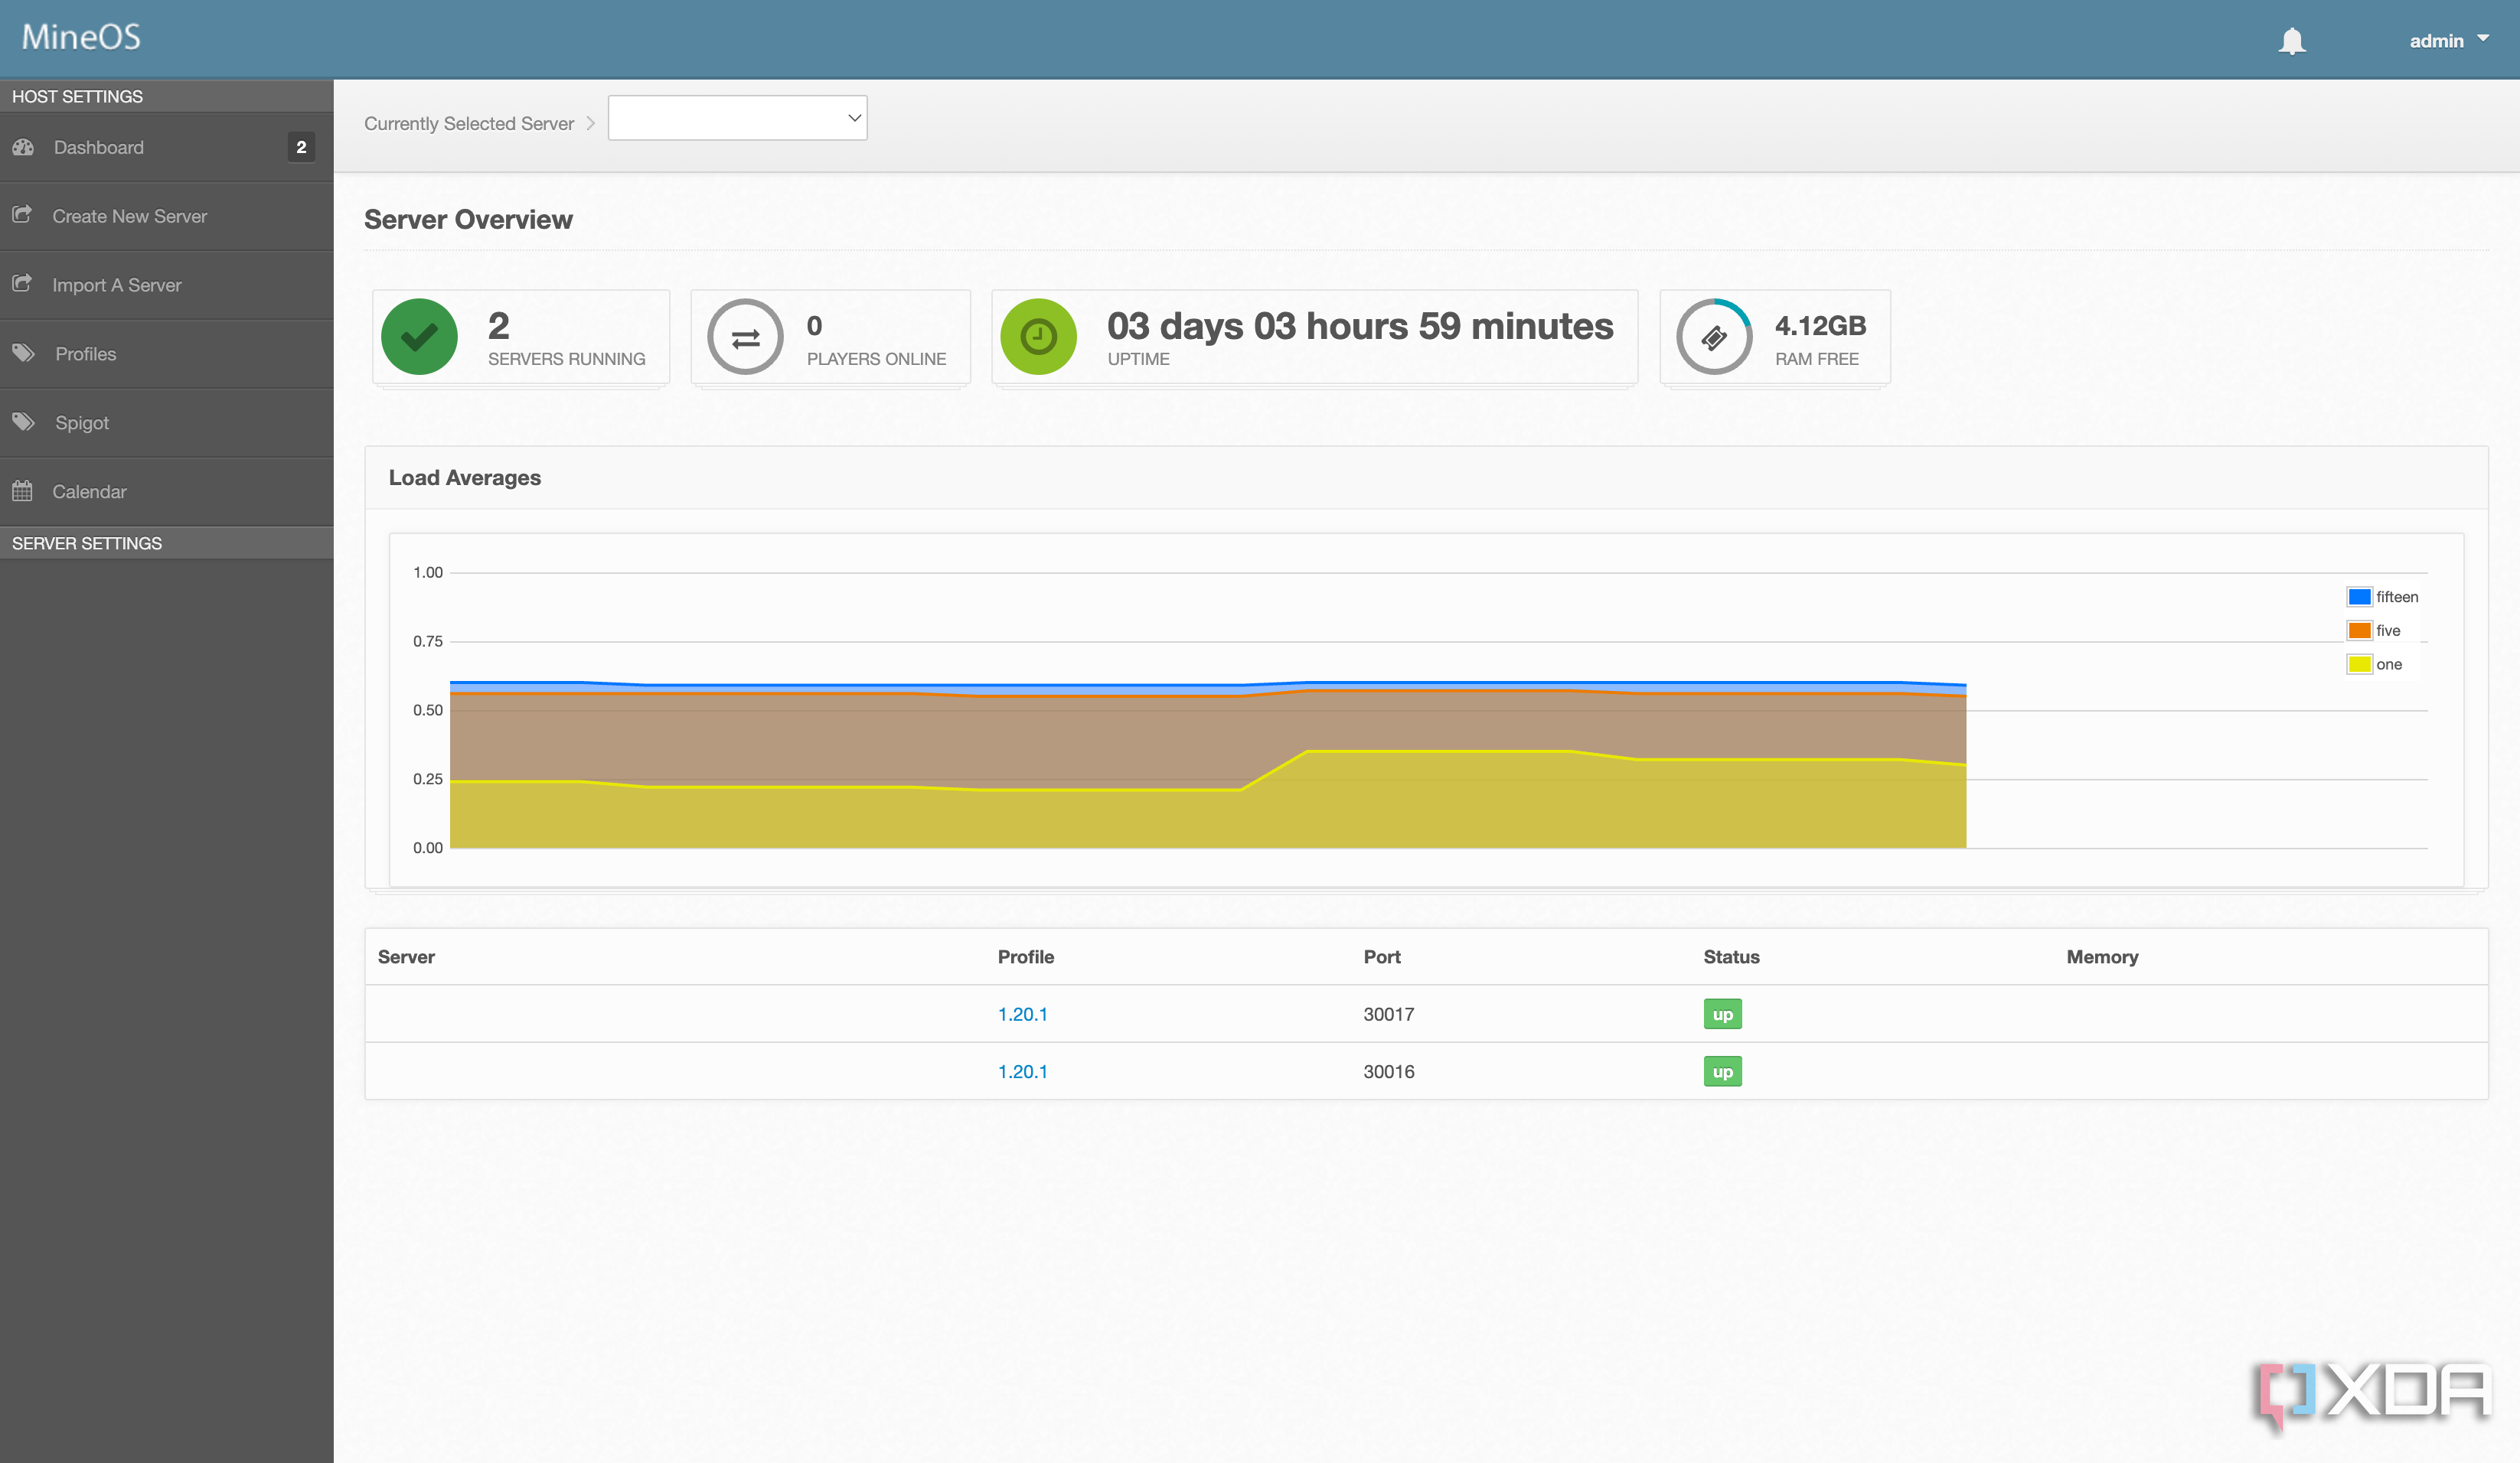Click the SERVER SETTINGS sidebar header
Image resolution: width=2520 pixels, height=1463 pixels.
[x=86, y=543]
